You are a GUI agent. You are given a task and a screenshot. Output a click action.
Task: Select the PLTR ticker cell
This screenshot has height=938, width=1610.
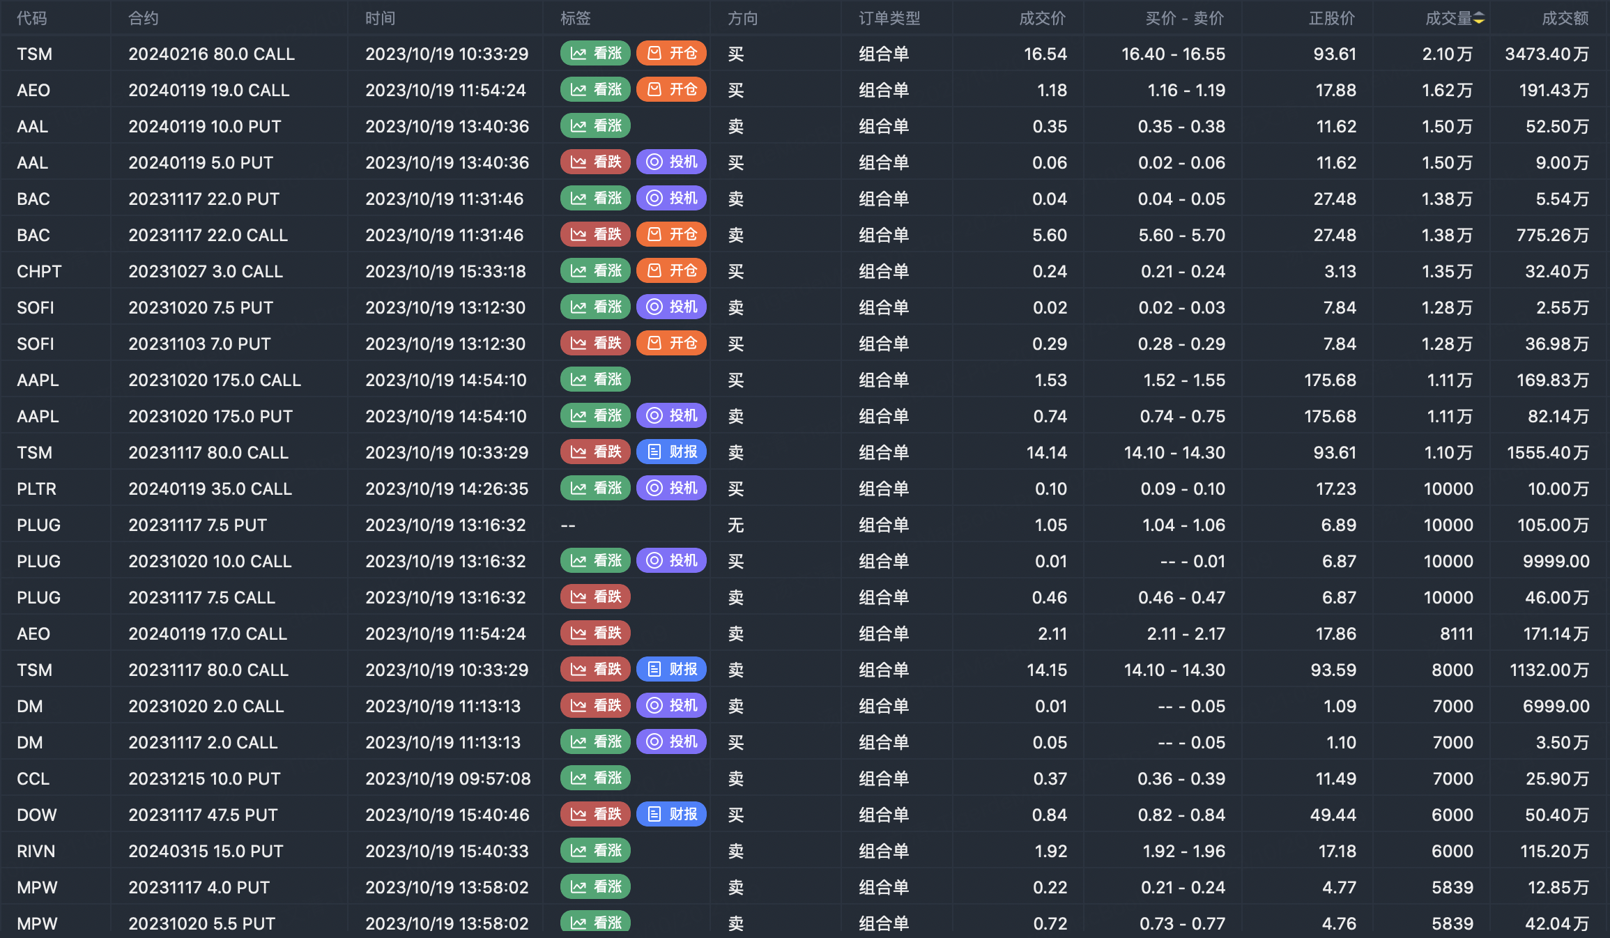point(36,489)
